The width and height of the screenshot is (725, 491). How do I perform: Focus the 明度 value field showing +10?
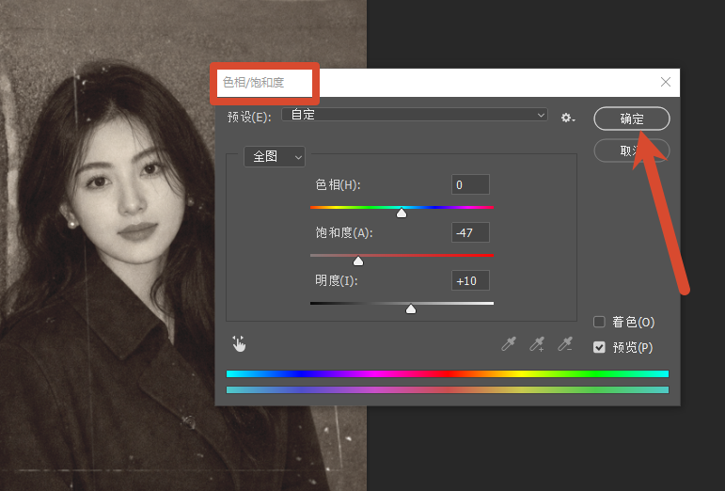pos(470,280)
